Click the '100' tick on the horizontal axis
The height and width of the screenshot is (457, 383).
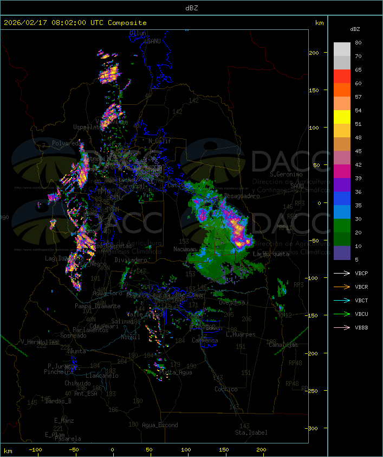(x=186, y=450)
